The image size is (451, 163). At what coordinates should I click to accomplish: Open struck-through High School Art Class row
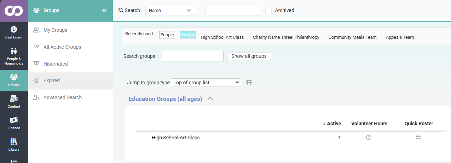175,138
